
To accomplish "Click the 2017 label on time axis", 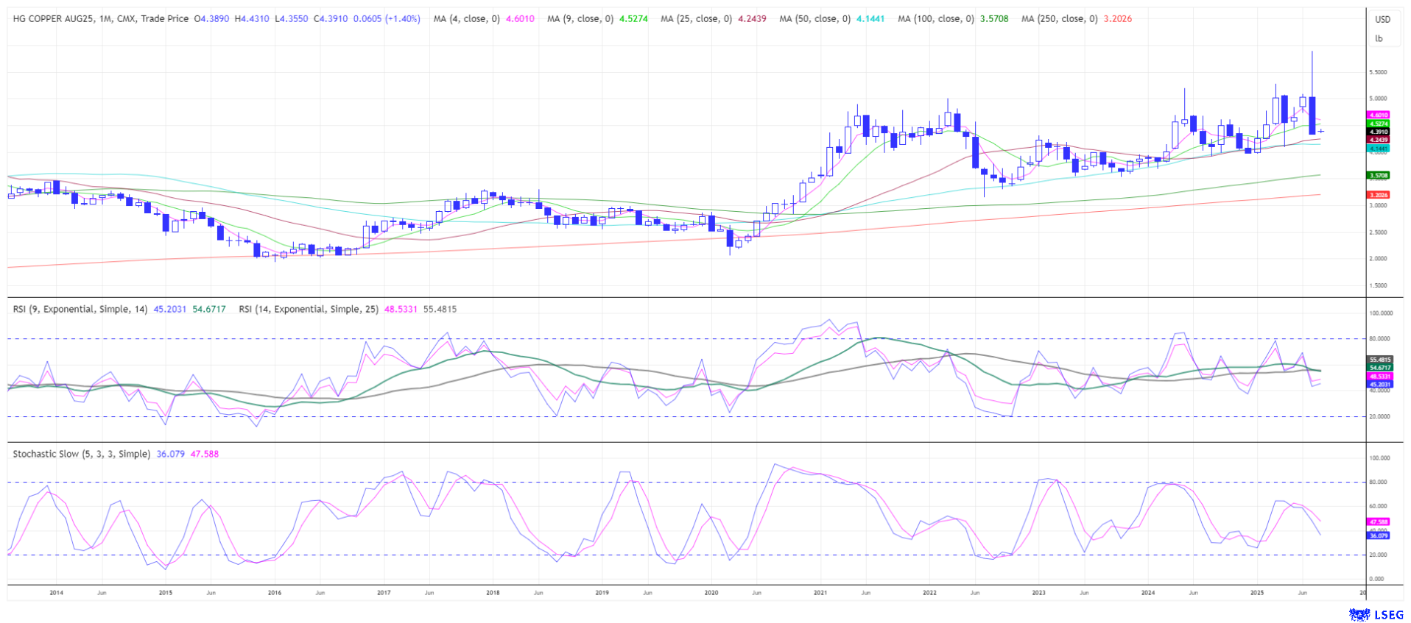I will (383, 593).
